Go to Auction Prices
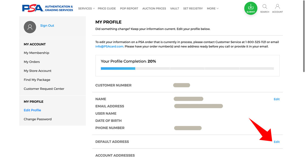Screen dimensions: 305x161 point(154,9)
